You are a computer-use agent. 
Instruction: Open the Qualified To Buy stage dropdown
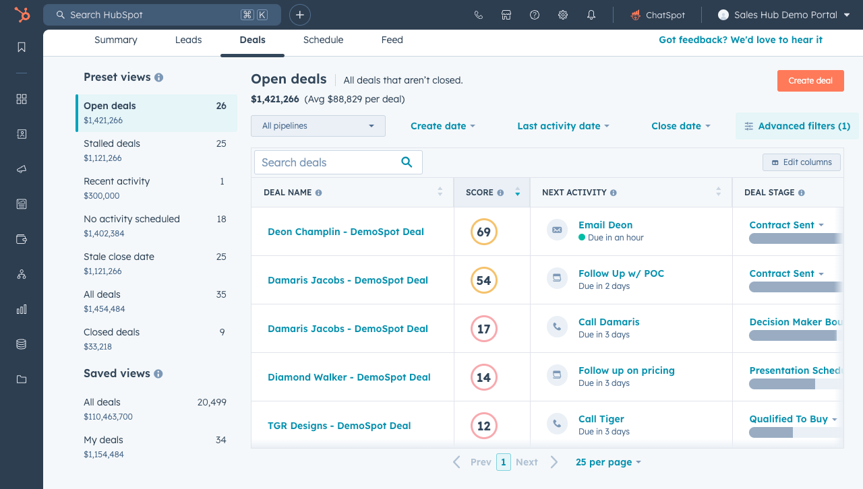(x=794, y=419)
